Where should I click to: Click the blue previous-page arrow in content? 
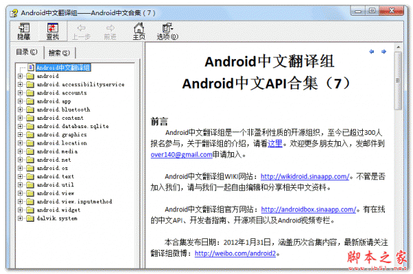[372, 52]
